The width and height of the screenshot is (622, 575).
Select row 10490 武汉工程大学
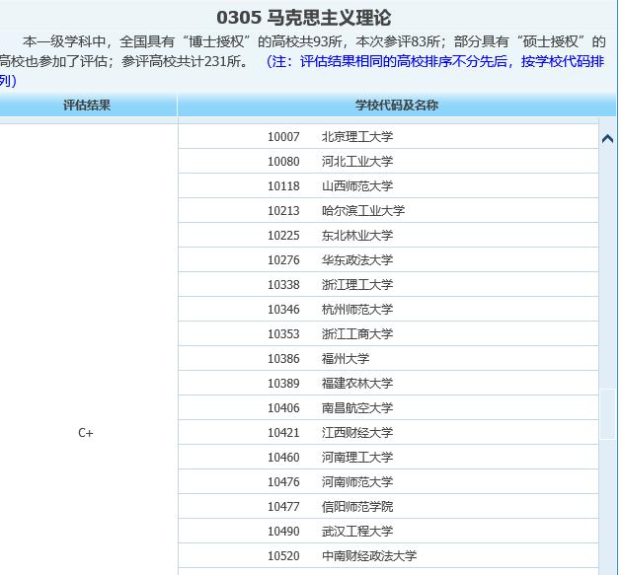click(x=388, y=531)
